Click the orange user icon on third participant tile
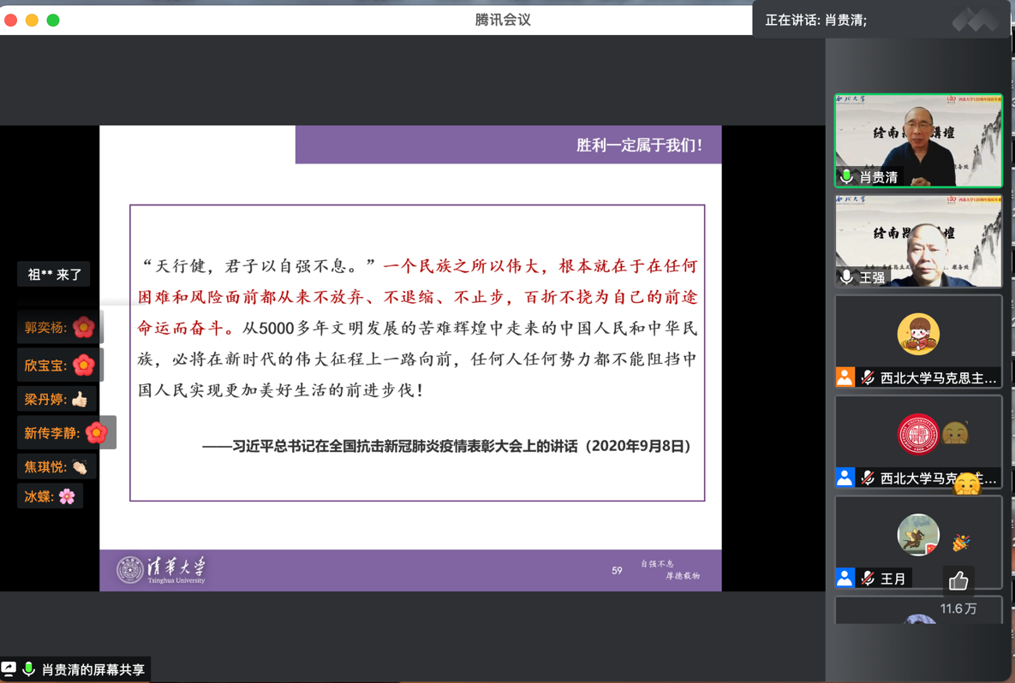The image size is (1015, 683). pyautogui.click(x=845, y=377)
